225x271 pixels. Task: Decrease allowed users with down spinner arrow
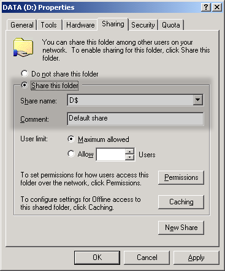click(129, 157)
